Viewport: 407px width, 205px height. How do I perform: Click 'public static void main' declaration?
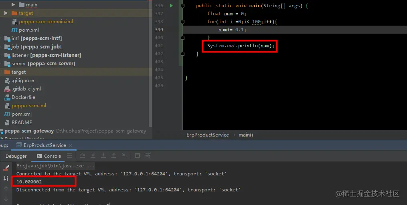point(252,6)
